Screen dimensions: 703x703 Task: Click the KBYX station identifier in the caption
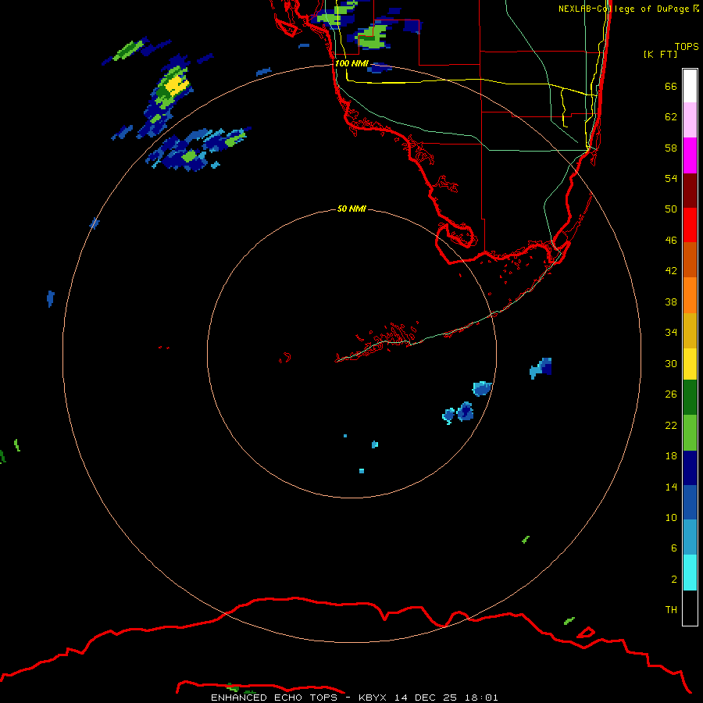374,698
